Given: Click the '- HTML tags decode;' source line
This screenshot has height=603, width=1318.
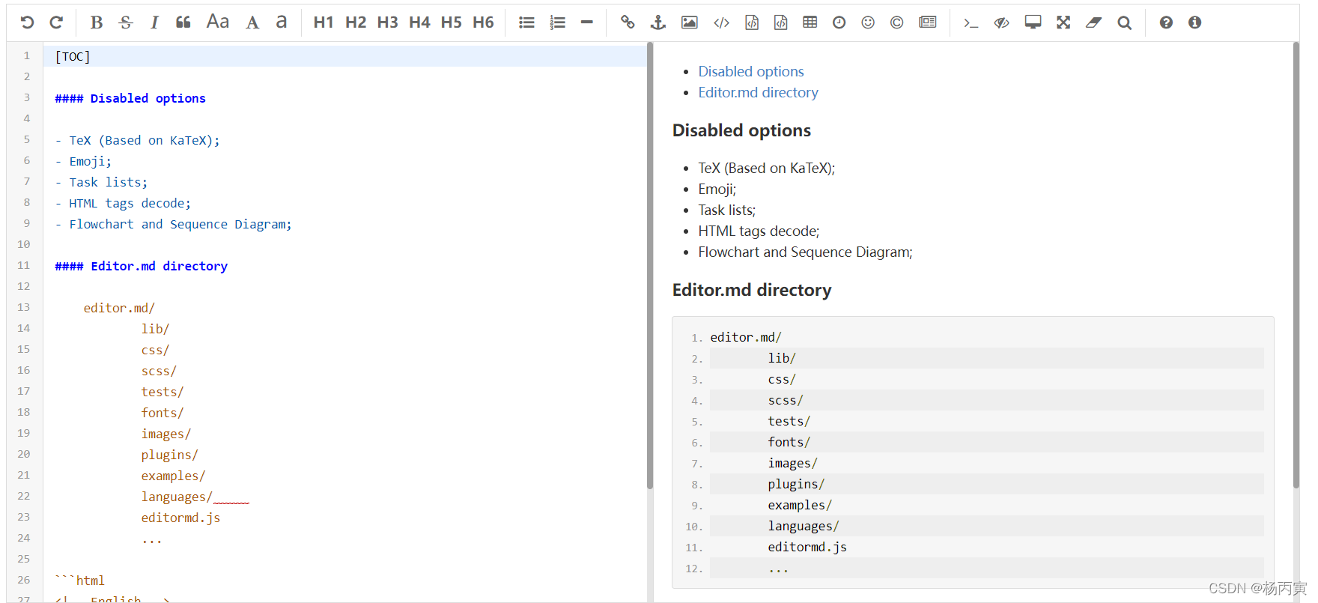Looking at the screenshot, I should 123,203.
